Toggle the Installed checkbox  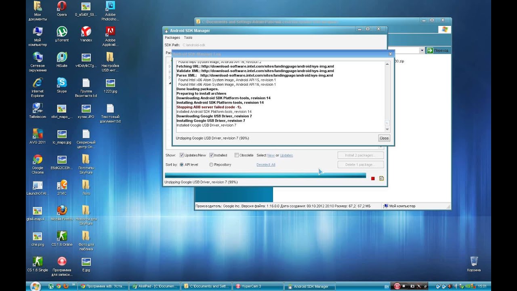(211, 155)
